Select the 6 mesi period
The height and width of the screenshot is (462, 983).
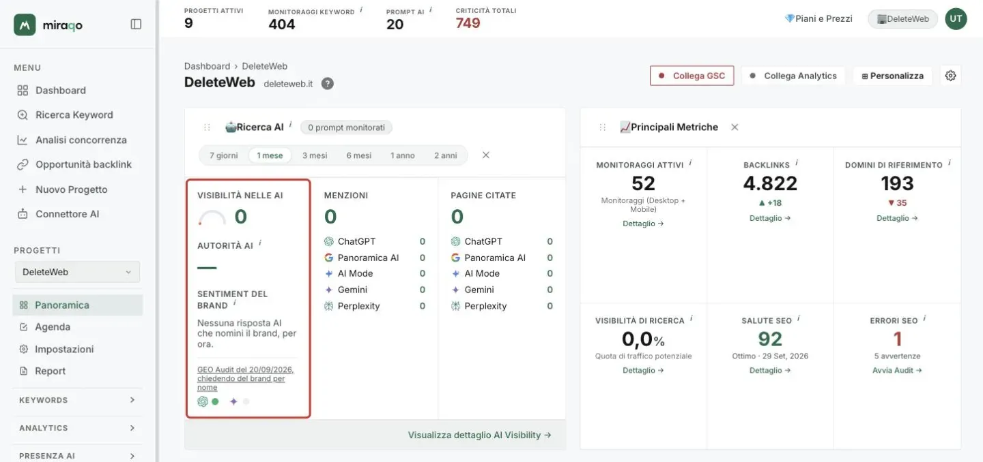click(x=359, y=155)
